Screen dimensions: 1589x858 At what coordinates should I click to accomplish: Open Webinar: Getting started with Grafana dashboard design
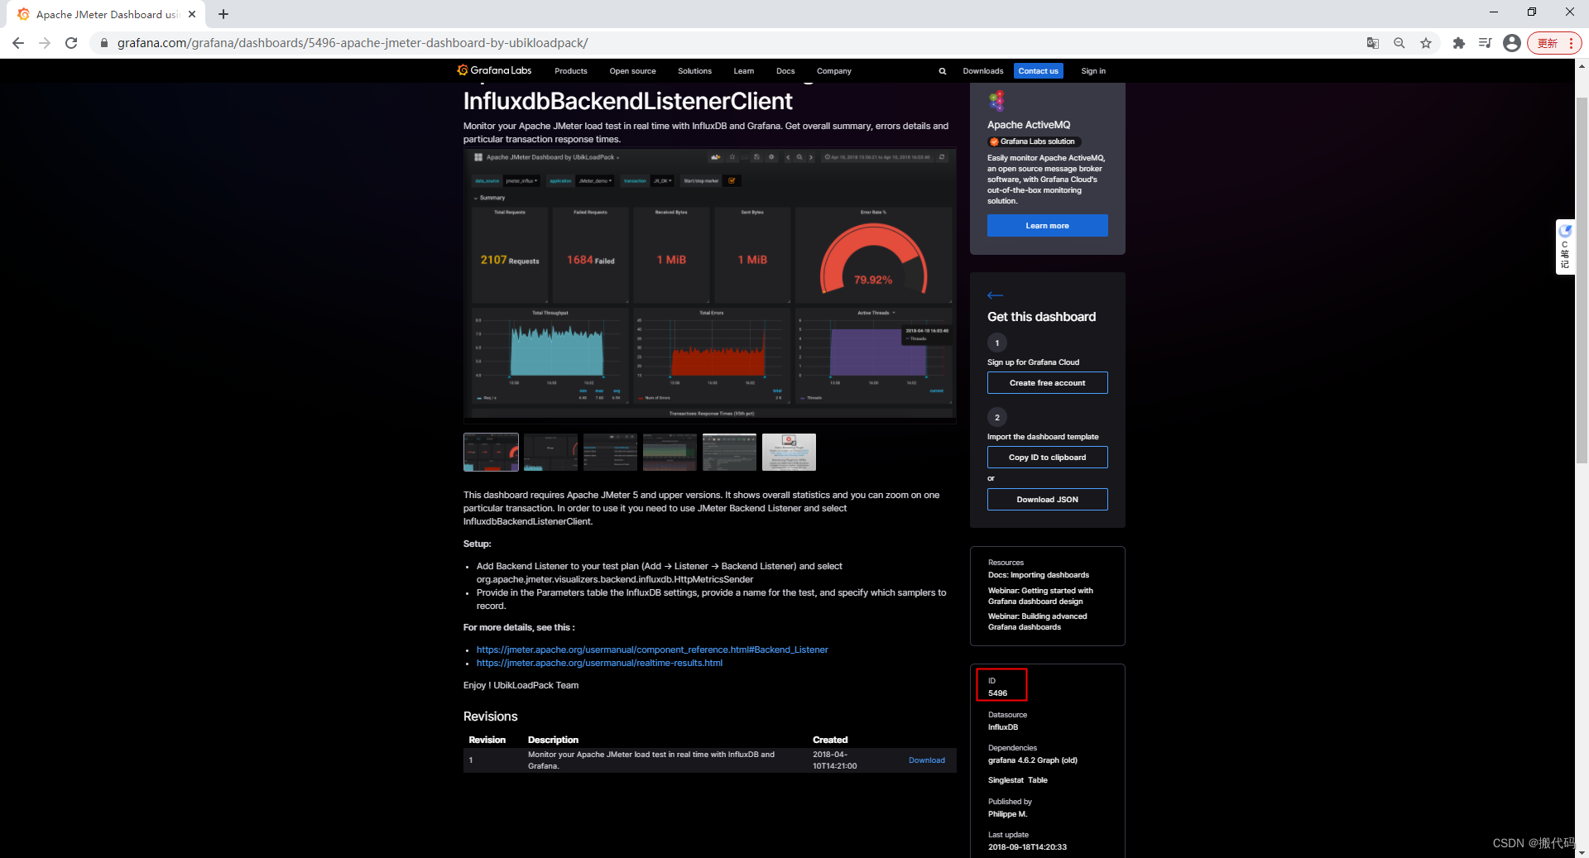(x=1040, y=596)
